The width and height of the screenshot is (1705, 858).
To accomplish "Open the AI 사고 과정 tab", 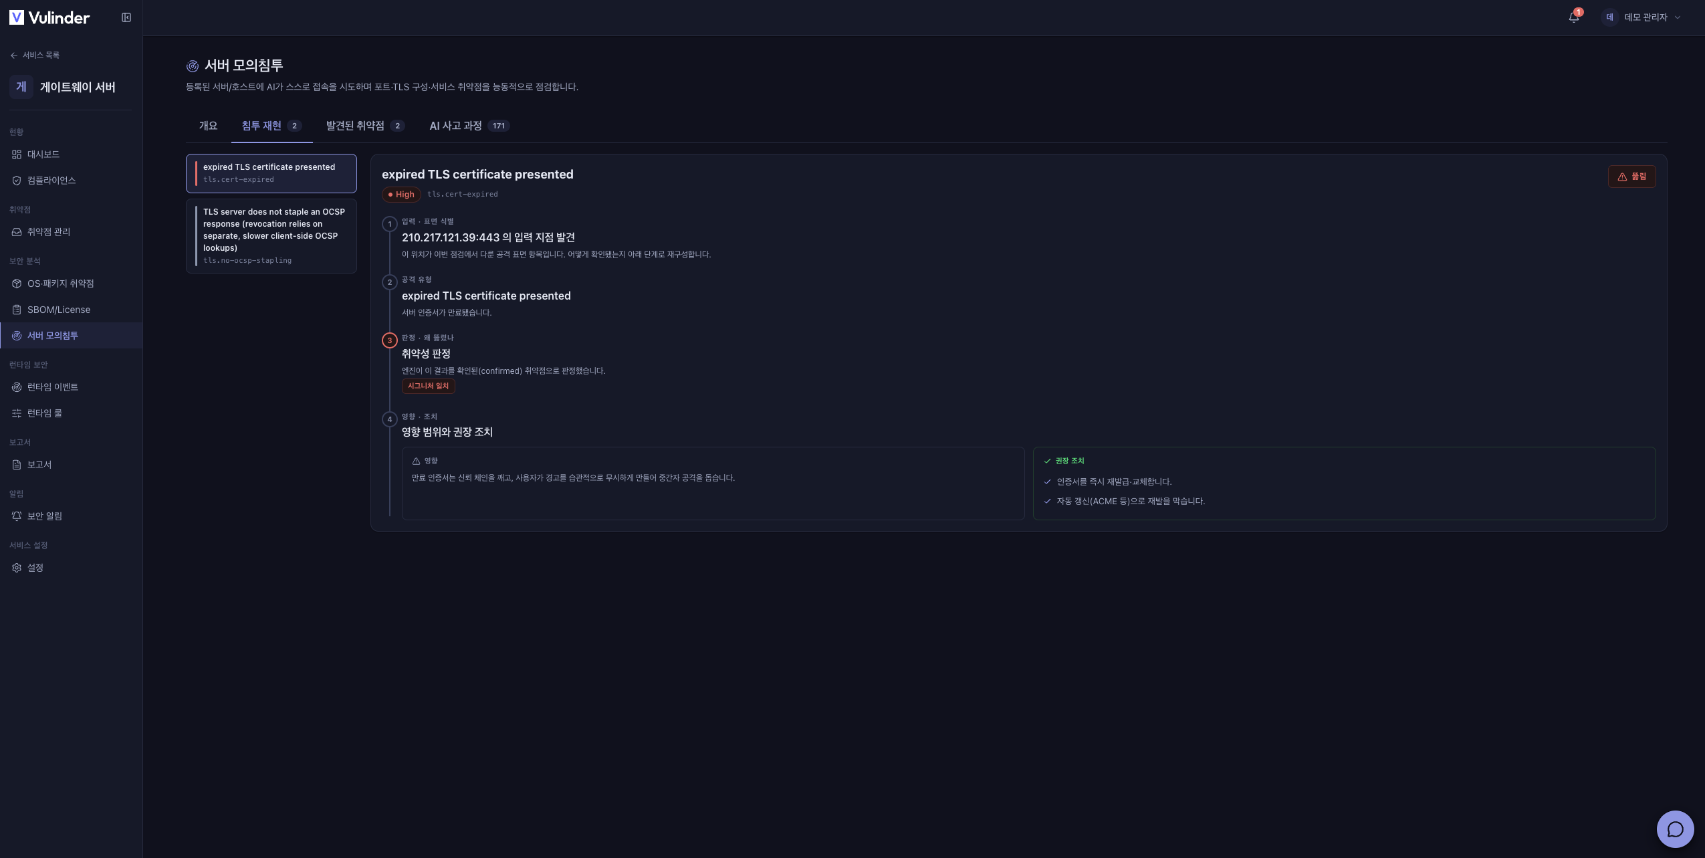I will (469, 126).
